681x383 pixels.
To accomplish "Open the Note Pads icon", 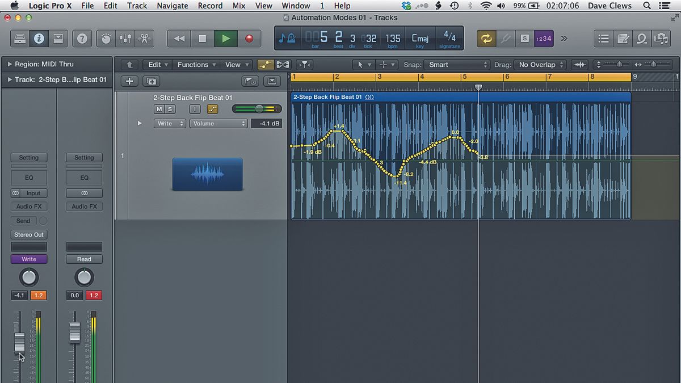I will click(x=623, y=38).
